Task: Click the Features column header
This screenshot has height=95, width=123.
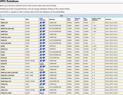Action: [108, 19]
